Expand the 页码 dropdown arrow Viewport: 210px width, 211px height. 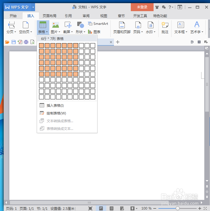pos(142,32)
